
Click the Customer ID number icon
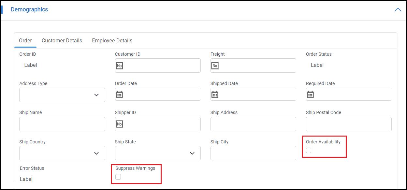119,66
